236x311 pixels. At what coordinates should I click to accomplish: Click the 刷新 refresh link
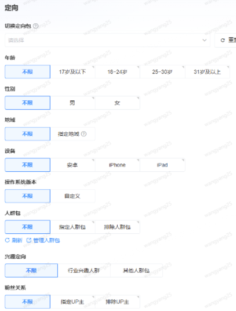(x=14, y=240)
